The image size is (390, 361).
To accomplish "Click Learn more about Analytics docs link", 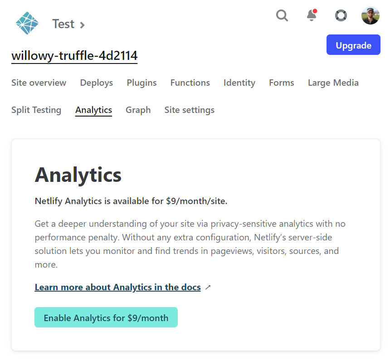I will point(117,288).
